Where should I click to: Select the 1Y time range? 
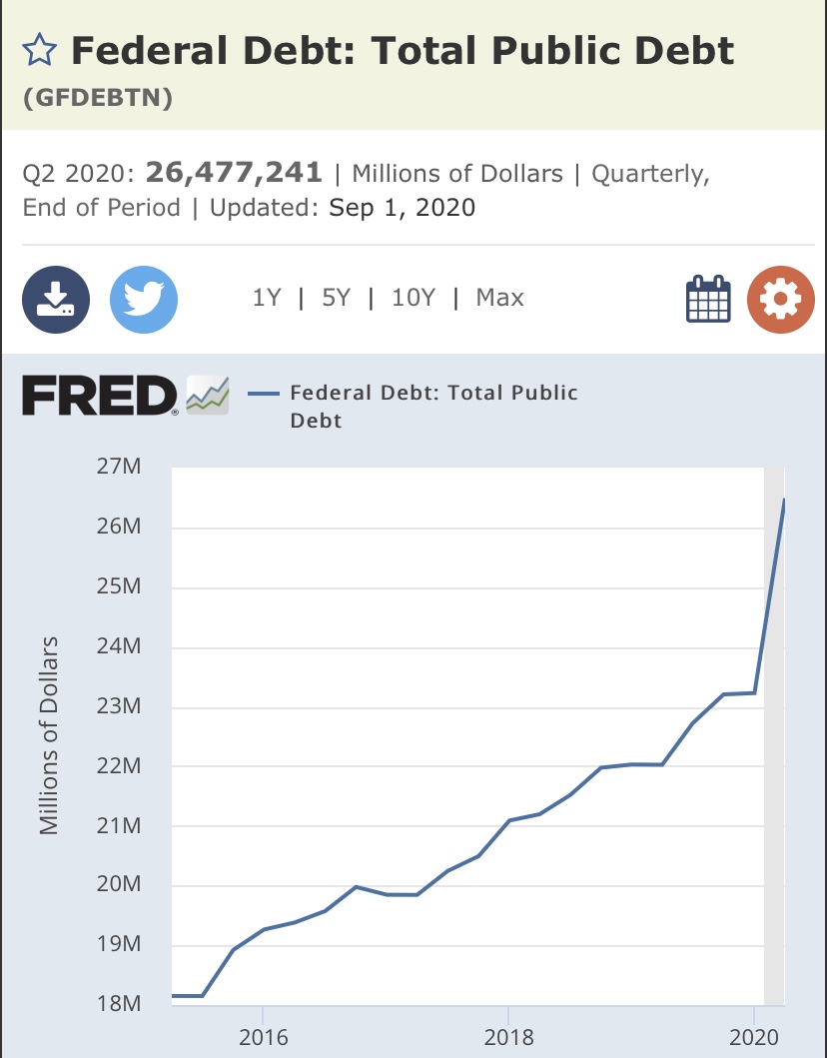(267, 298)
